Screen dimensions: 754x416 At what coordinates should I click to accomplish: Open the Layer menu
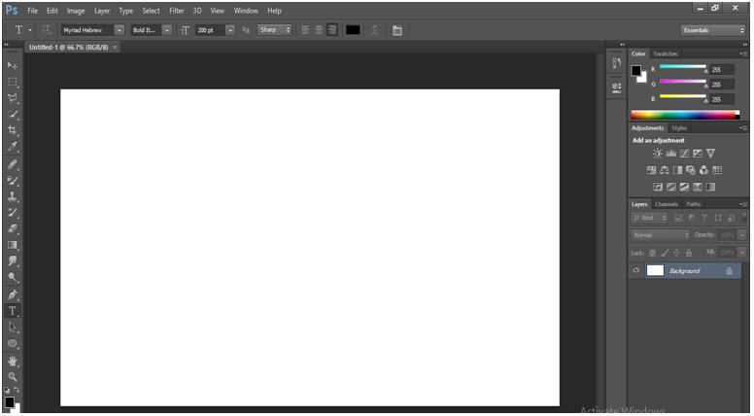pyautogui.click(x=102, y=11)
